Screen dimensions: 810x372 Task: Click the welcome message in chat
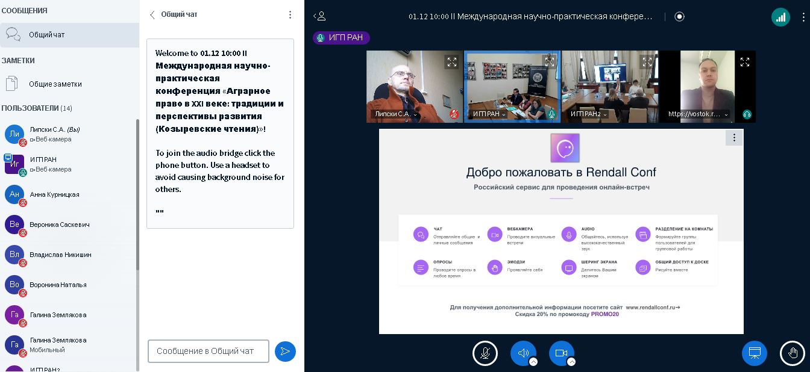click(220, 133)
